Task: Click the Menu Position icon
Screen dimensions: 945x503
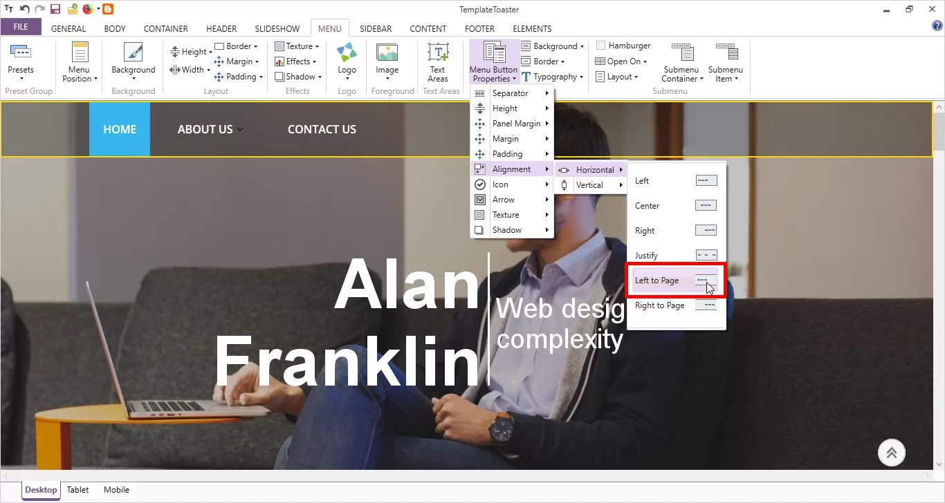Action: point(80,53)
